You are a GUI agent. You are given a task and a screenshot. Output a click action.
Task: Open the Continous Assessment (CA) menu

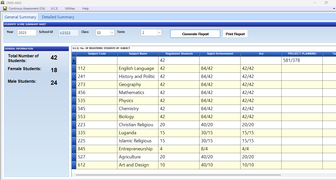pyautogui.click(x=26, y=8)
